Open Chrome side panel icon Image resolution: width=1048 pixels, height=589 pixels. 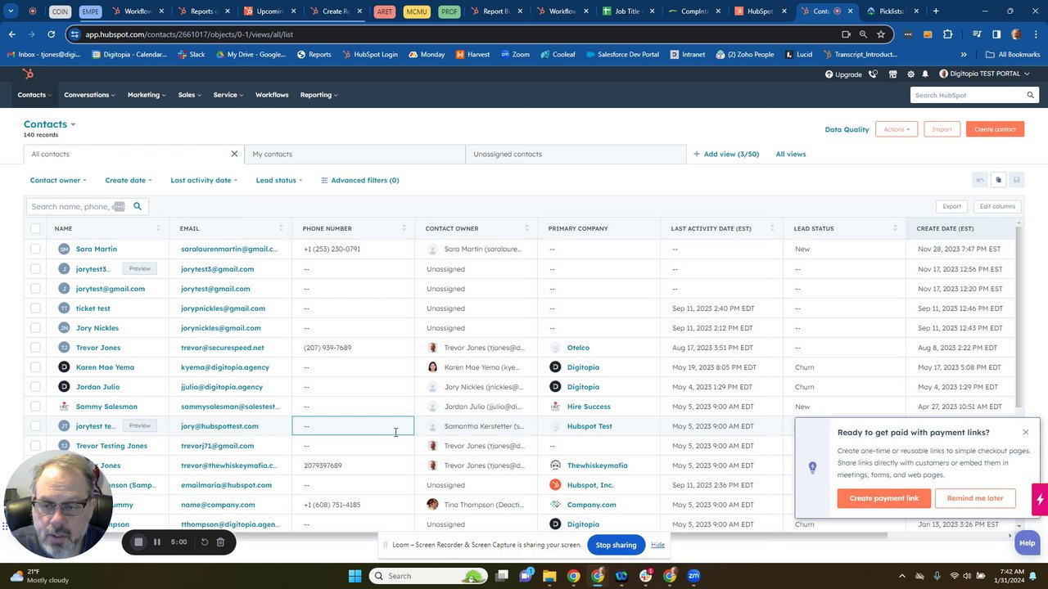point(996,34)
